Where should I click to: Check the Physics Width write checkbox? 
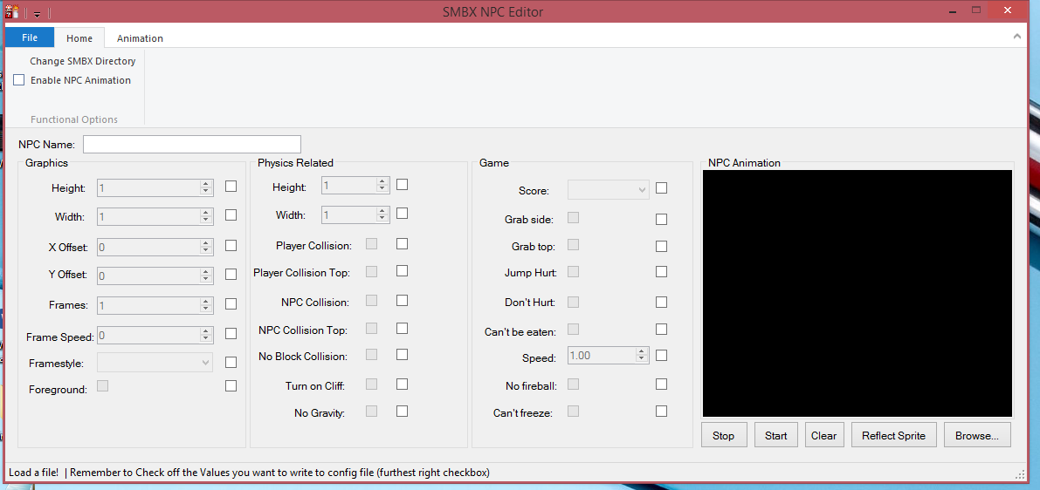[x=402, y=214]
